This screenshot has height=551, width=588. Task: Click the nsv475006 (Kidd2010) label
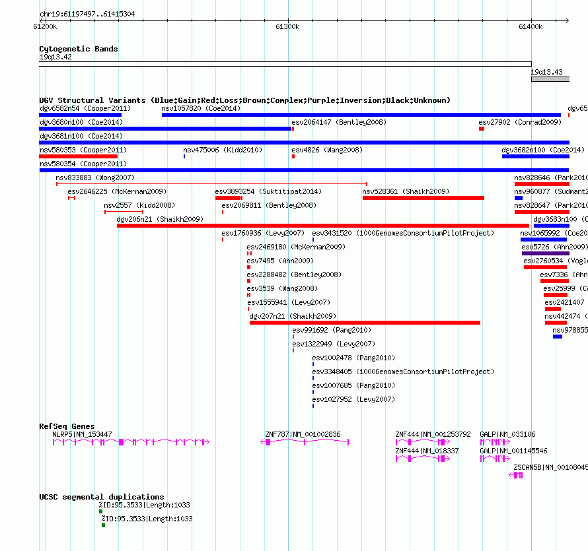point(223,150)
